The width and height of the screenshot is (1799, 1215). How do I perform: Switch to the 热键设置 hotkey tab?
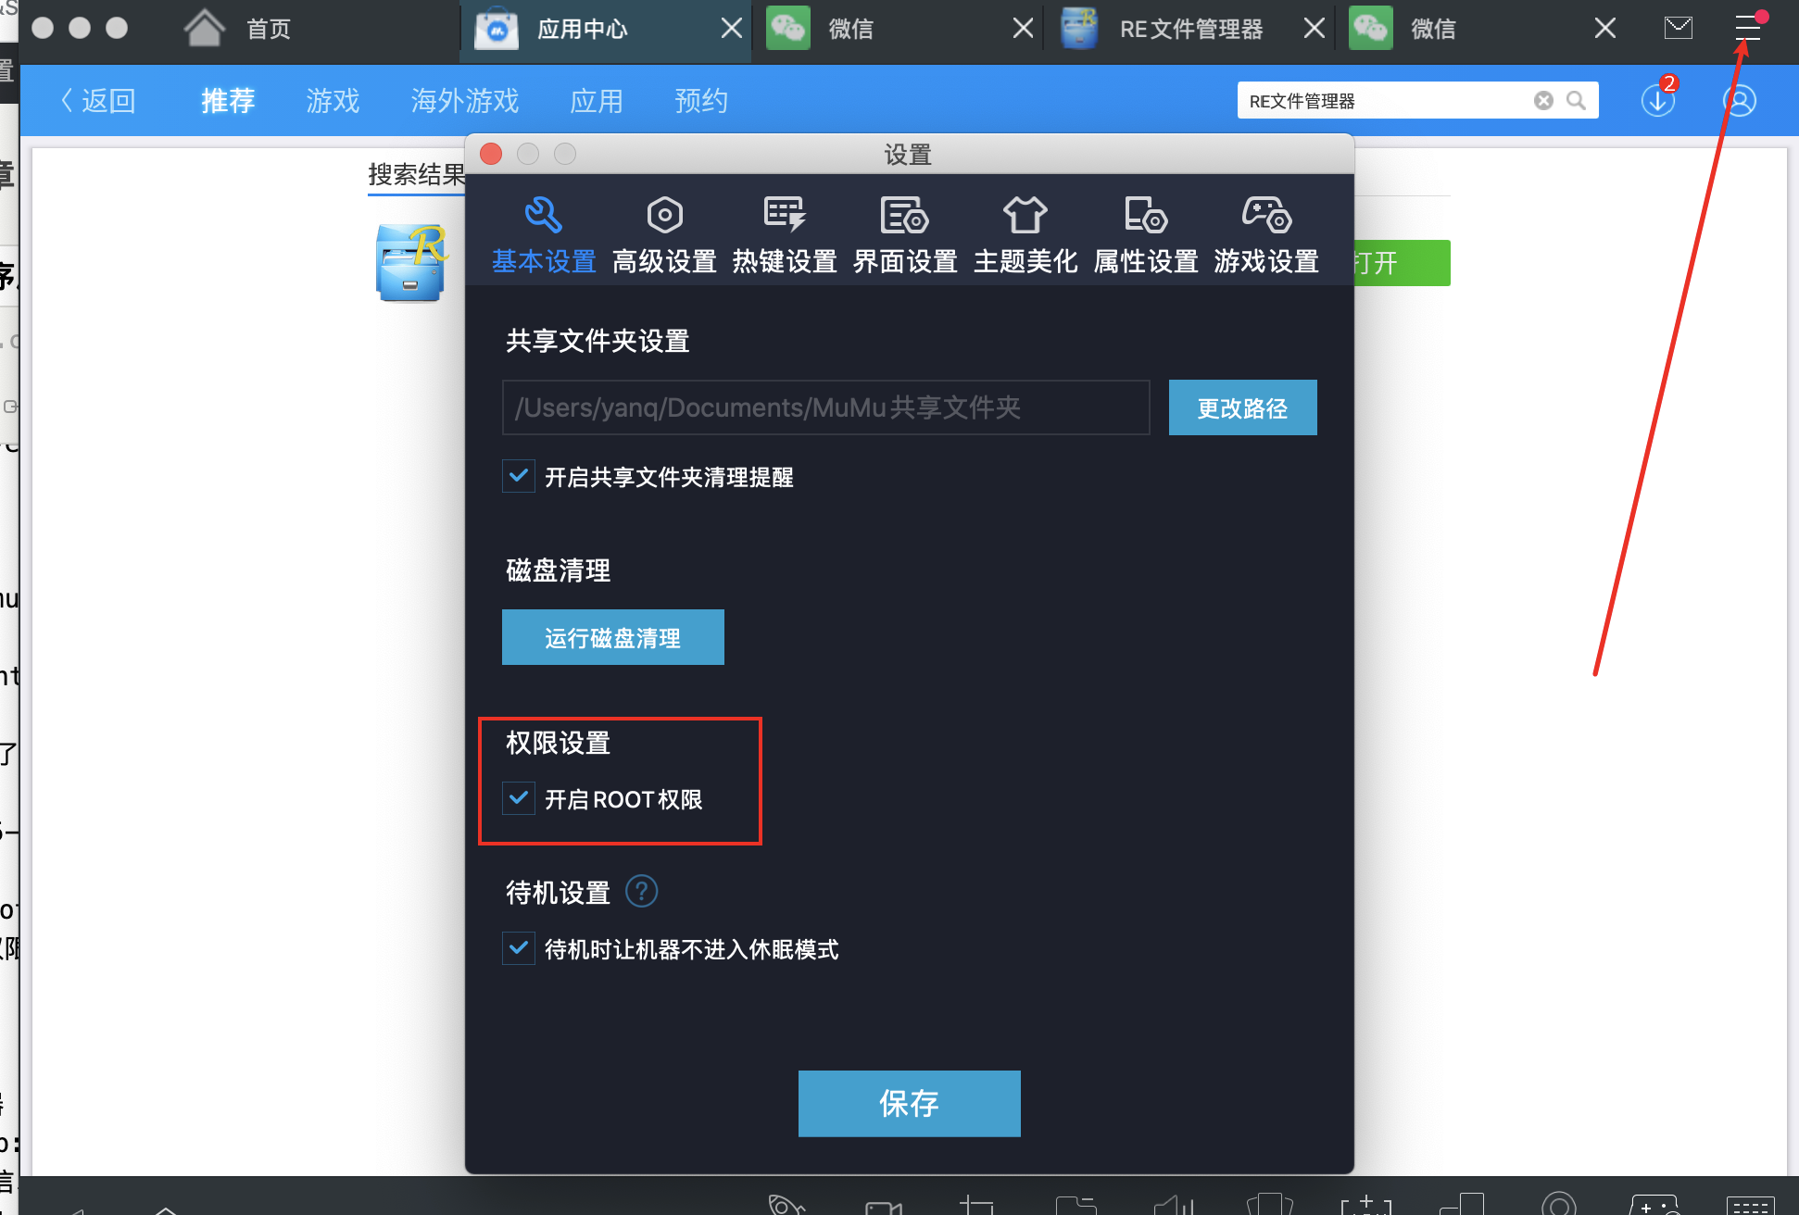(785, 236)
